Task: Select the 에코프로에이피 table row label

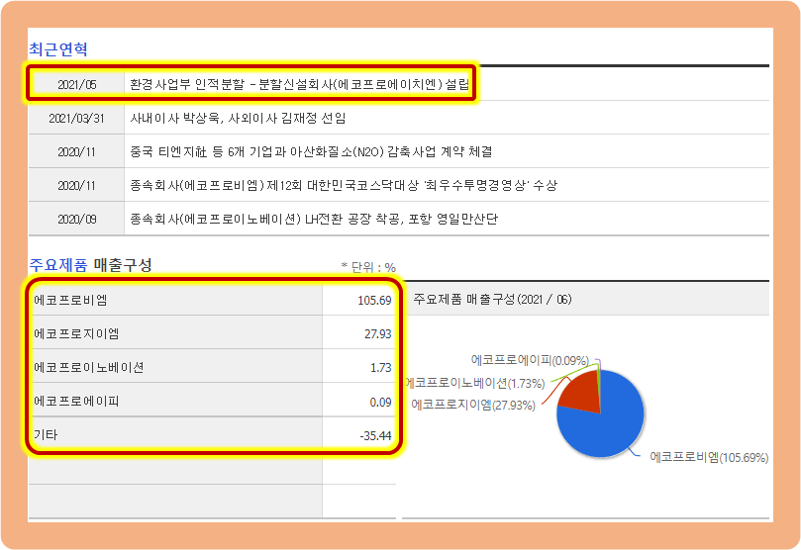Action: [76, 401]
